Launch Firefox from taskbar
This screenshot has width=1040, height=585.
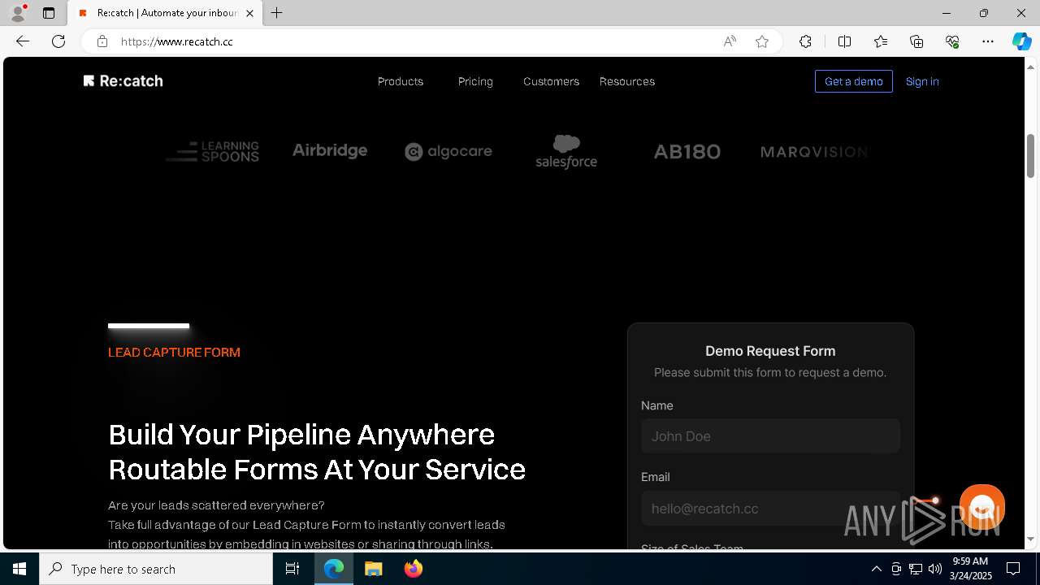tap(413, 569)
